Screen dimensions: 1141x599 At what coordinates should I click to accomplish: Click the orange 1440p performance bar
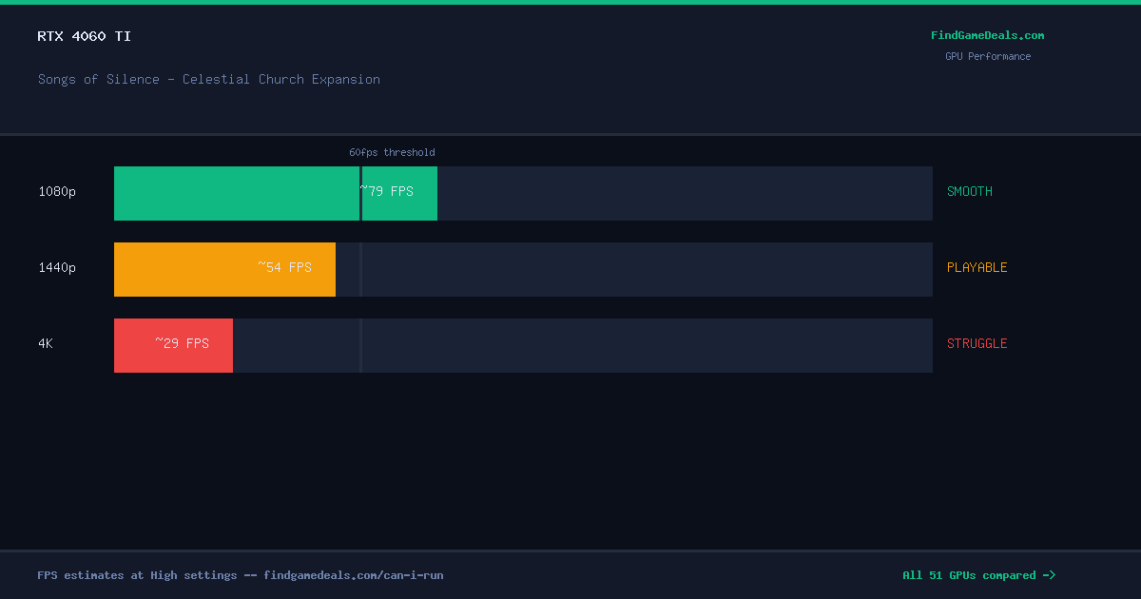tap(224, 269)
